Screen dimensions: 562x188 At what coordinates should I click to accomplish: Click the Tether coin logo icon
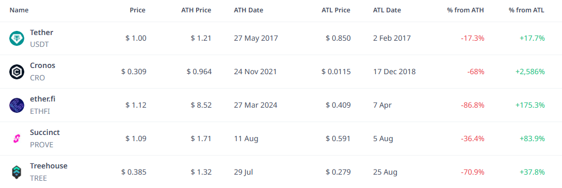tap(17, 38)
